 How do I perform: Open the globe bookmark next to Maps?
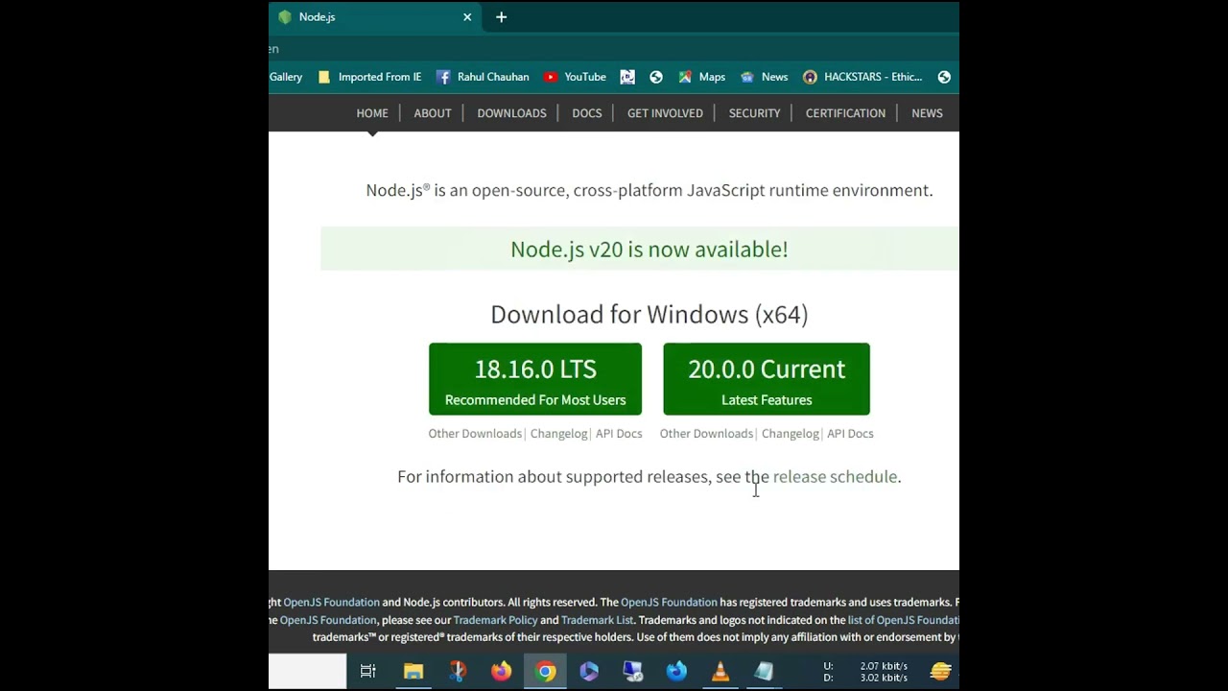coord(656,77)
